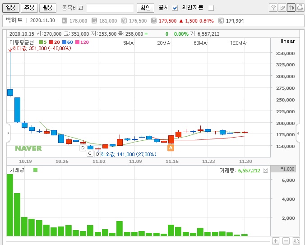Click the 179,500 closing price value
Viewport: 305px width, 245px height.
[168, 21]
